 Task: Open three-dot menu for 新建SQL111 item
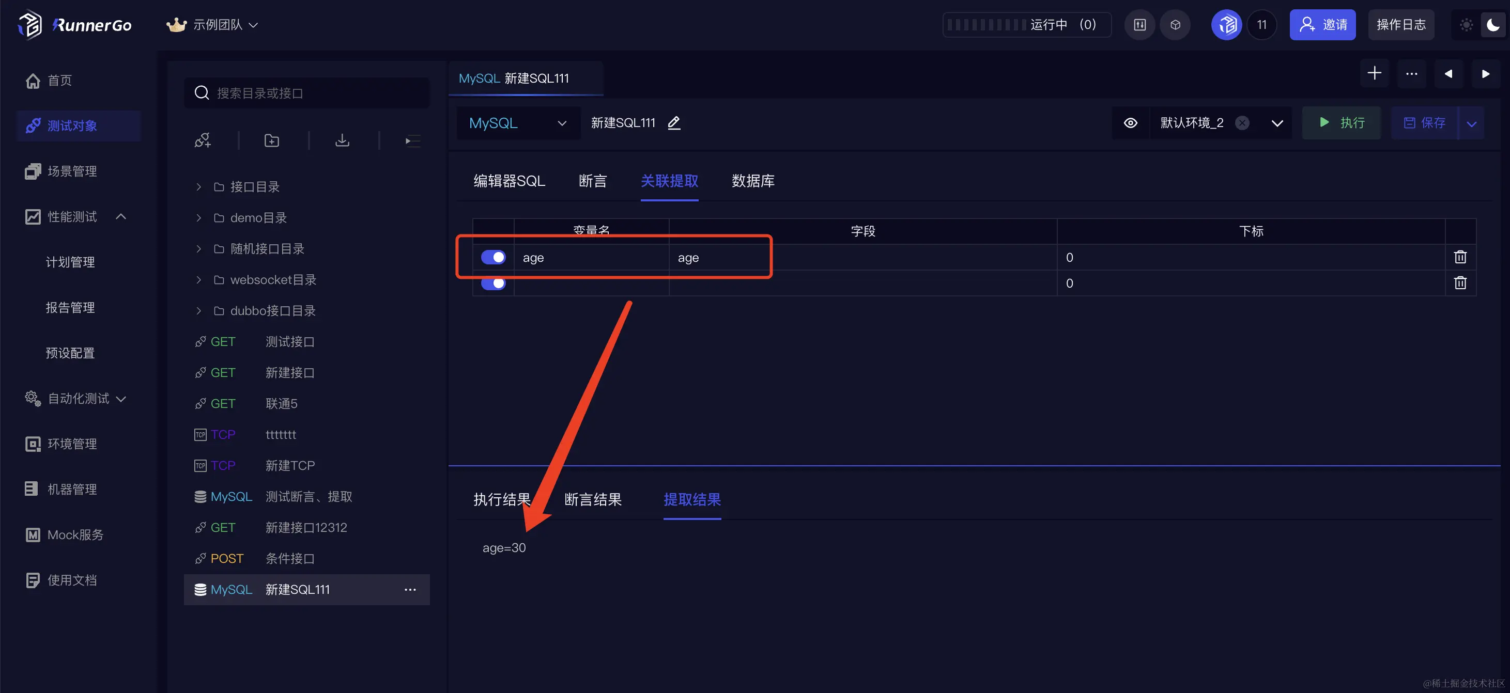pyautogui.click(x=410, y=590)
